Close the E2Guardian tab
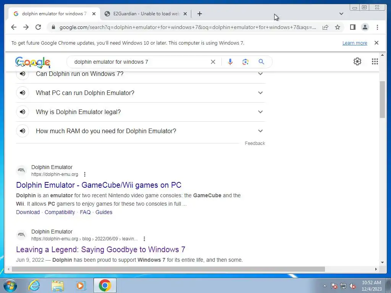This screenshot has height=293, width=391. 185,14
